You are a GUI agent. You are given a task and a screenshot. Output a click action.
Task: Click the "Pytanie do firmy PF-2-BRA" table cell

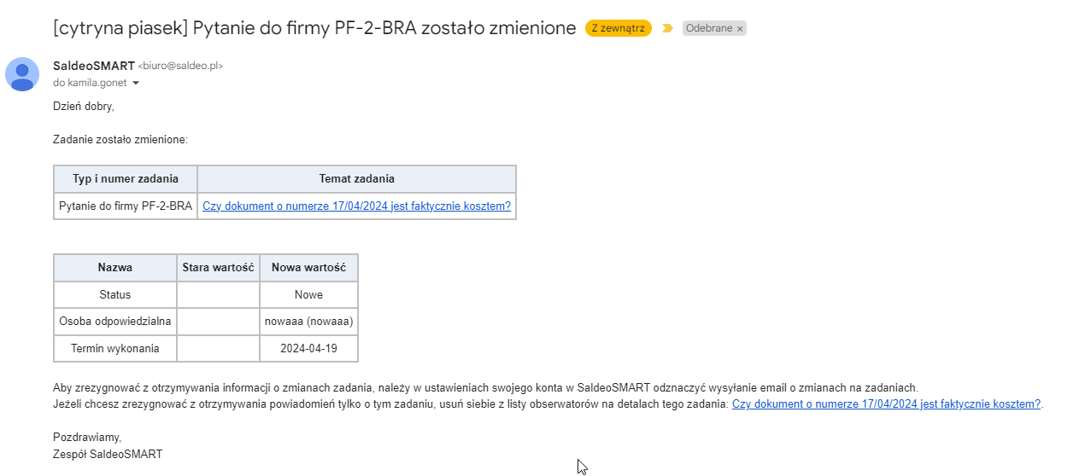tap(126, 206)
